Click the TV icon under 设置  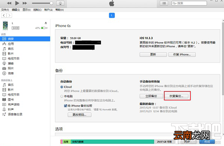(x=4, y=59)
